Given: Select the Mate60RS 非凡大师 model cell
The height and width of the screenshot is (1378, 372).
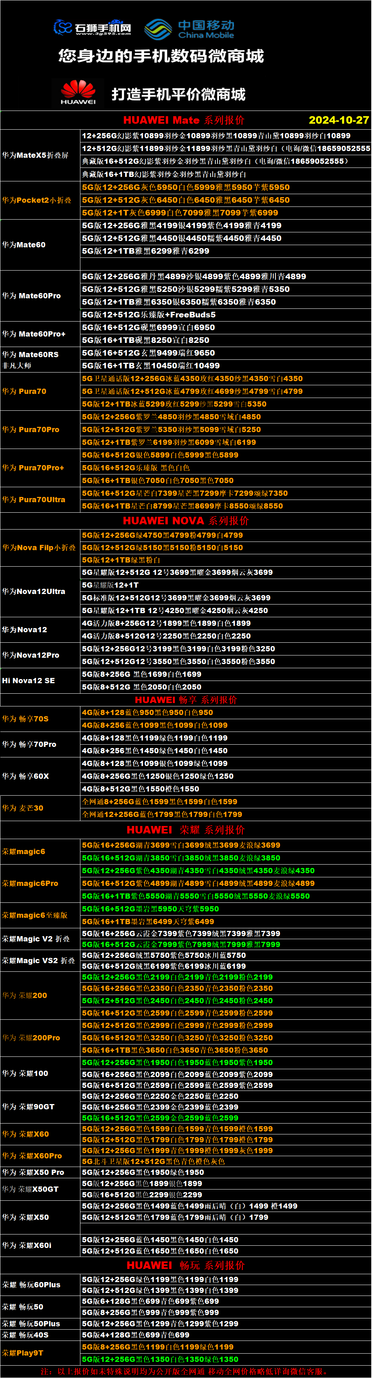Looking at the screenshot, I should [x=40, y=359].
